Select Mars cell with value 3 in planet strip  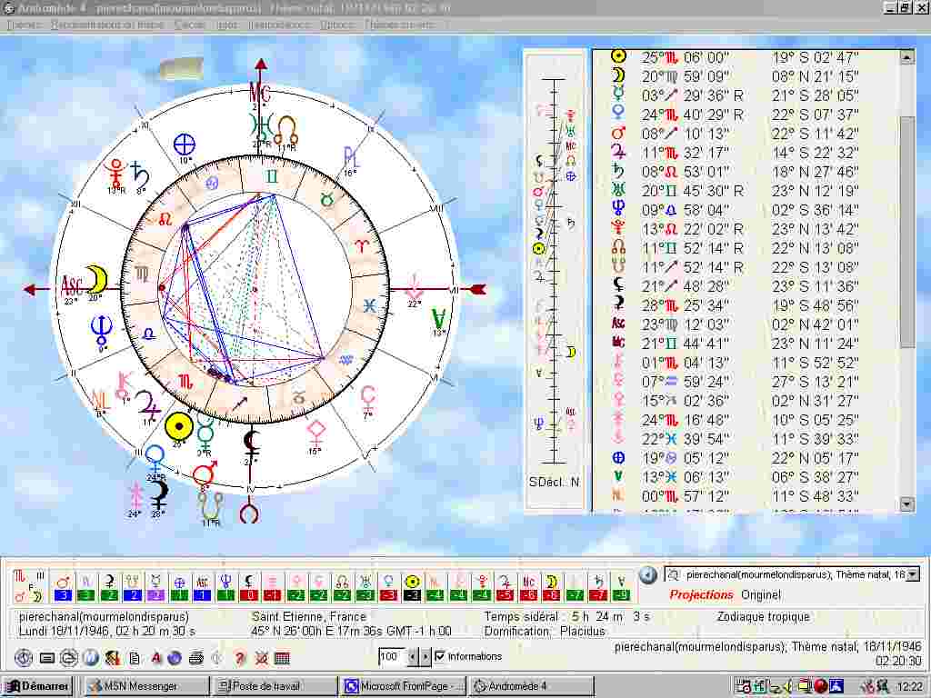point(63,587)
